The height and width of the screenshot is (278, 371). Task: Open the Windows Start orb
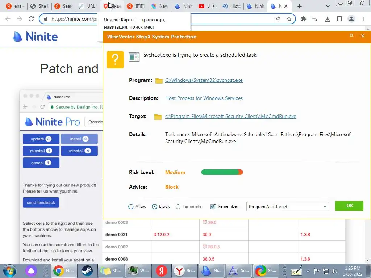(9, 271)
